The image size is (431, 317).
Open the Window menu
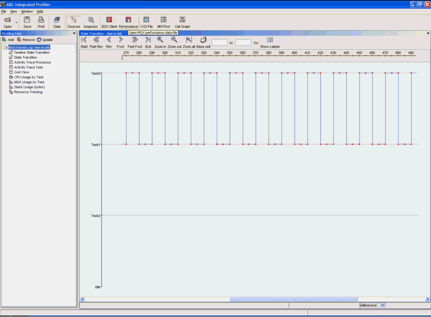(27, 11)
